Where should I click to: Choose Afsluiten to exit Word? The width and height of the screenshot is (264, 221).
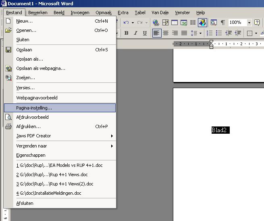[x=25, y=203]
